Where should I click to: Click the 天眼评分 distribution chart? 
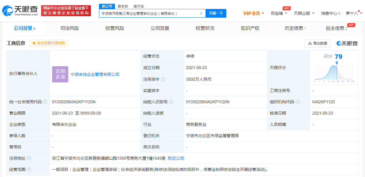click(334, 72)
